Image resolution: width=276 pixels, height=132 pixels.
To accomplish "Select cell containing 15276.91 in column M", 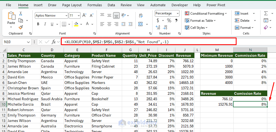I will point(217,104).
